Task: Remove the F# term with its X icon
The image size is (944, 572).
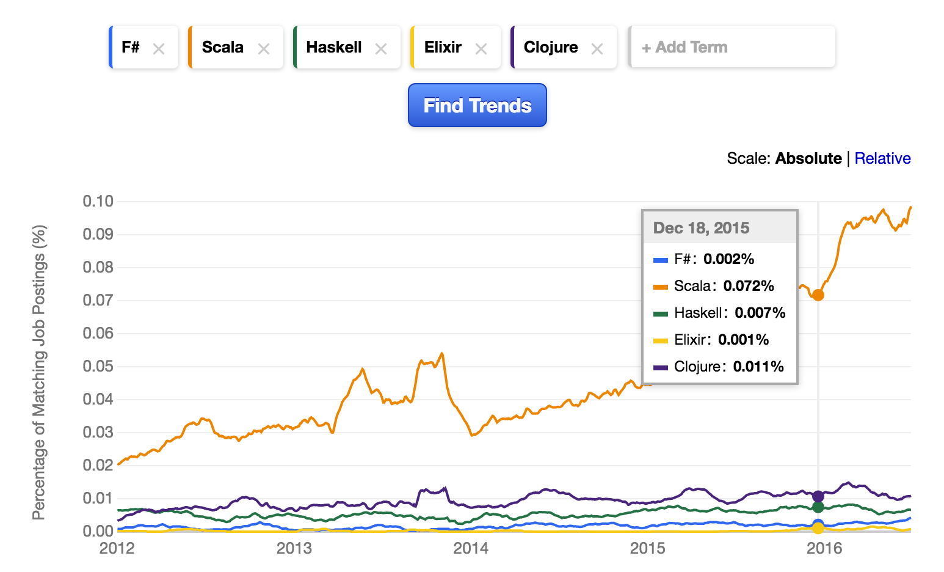Action: (159, 49)
